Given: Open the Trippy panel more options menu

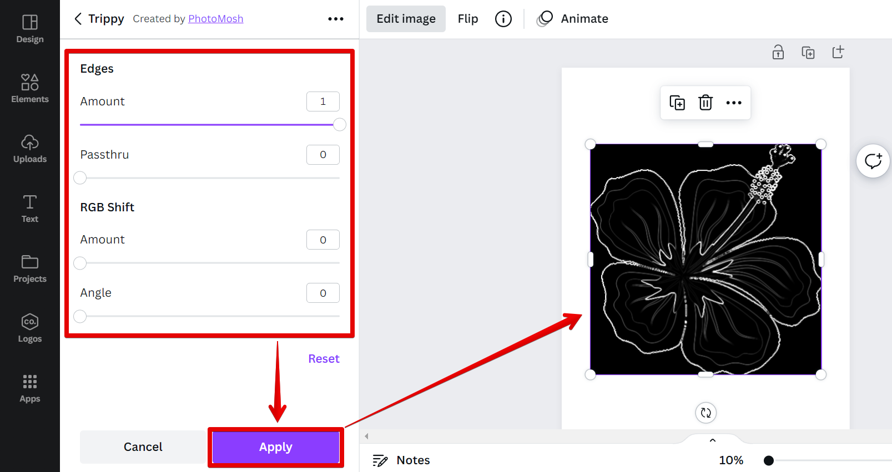Looking at the screenshot, I should point(336,19).
